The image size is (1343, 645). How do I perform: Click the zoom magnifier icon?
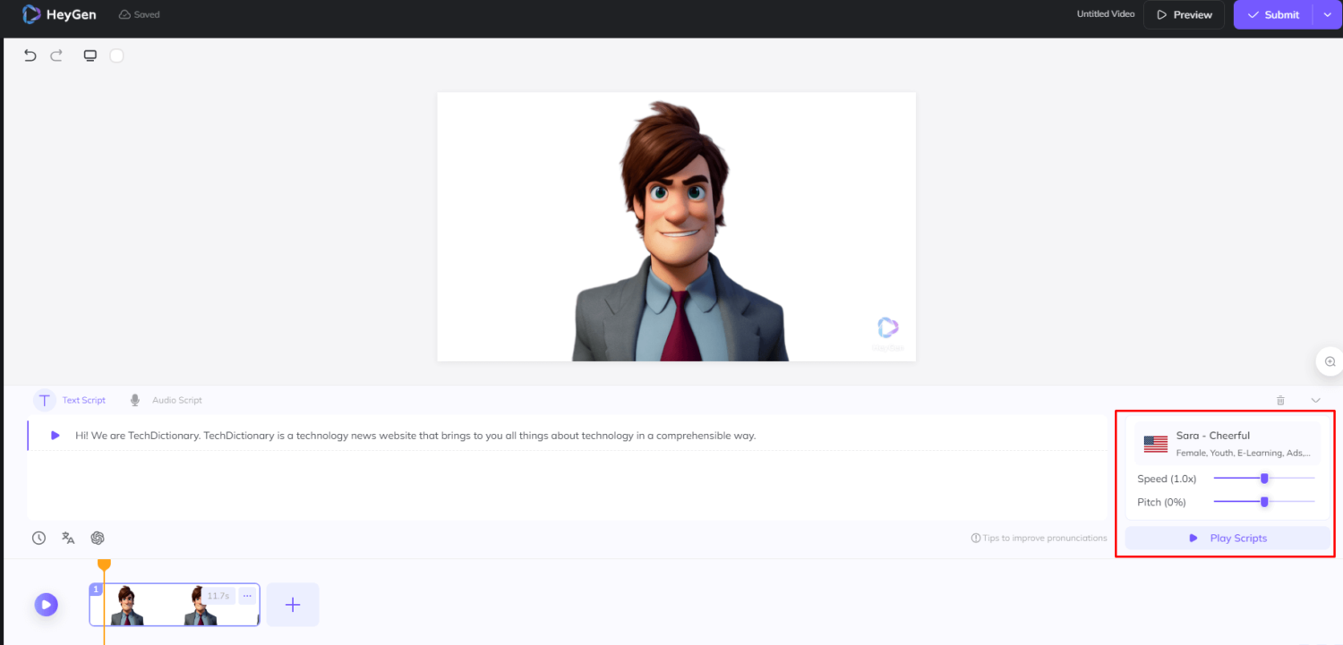point(1330,361)
